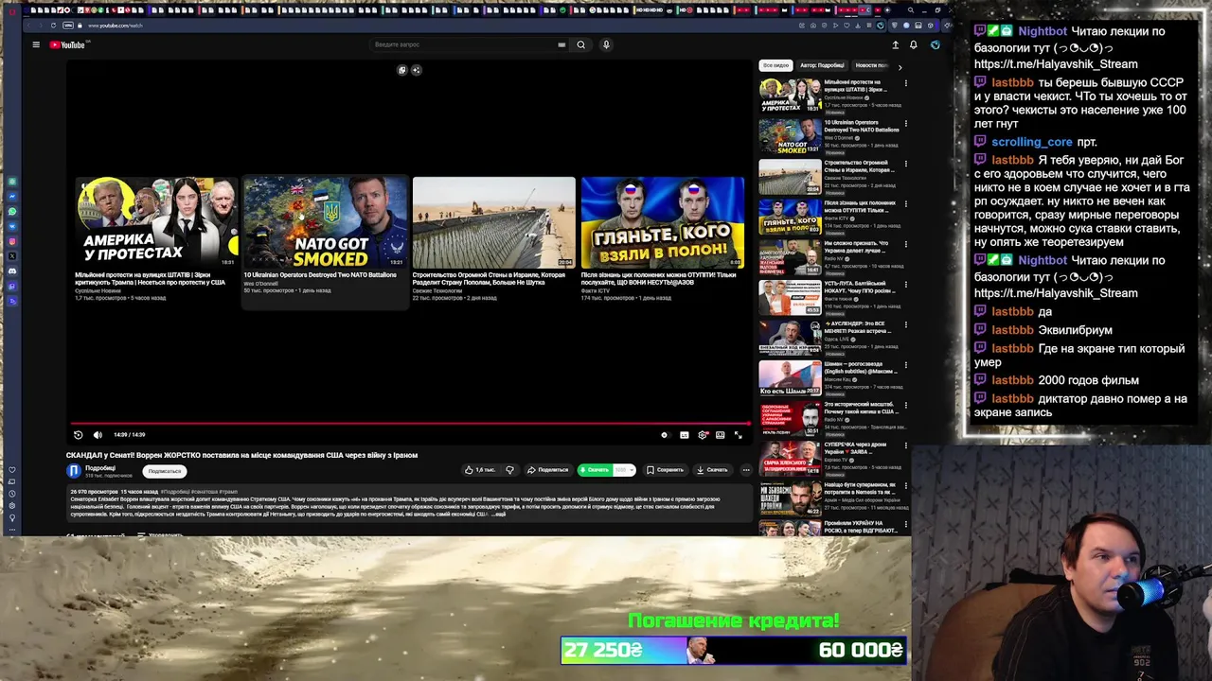Click username scrolling_core in chat
The height and width of the screenshot is (681, 1212).
[x=1032, y=142]
